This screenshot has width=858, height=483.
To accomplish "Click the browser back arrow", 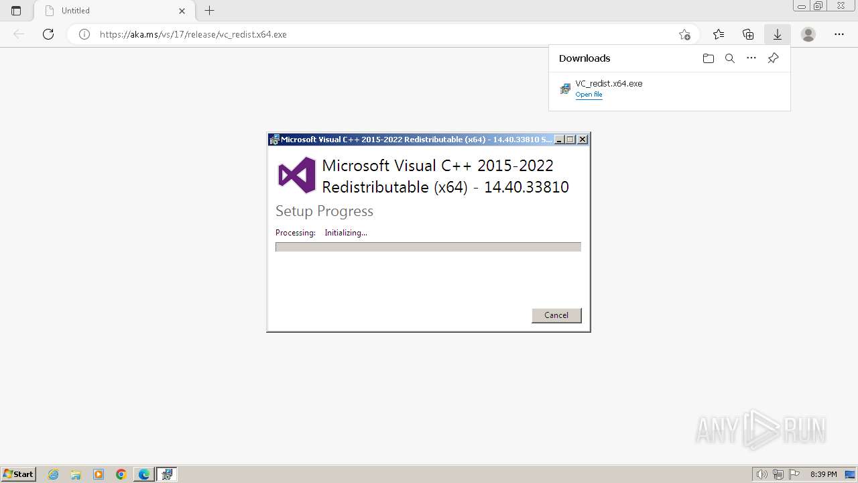I will tap(19, 34).
